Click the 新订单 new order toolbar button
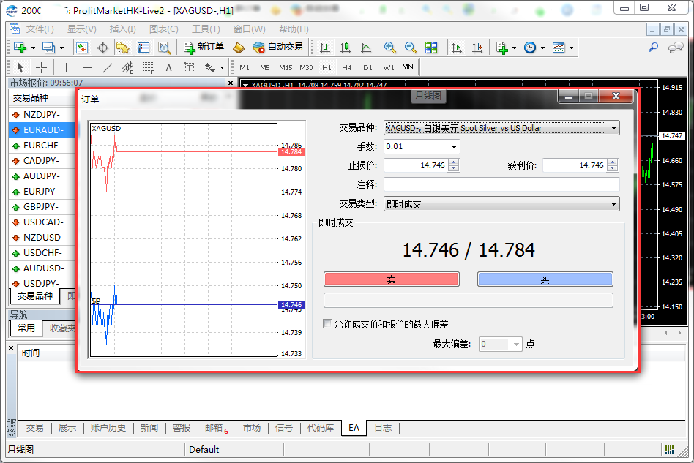The width and height of the screenshot is (694, 463). point(204,48)
